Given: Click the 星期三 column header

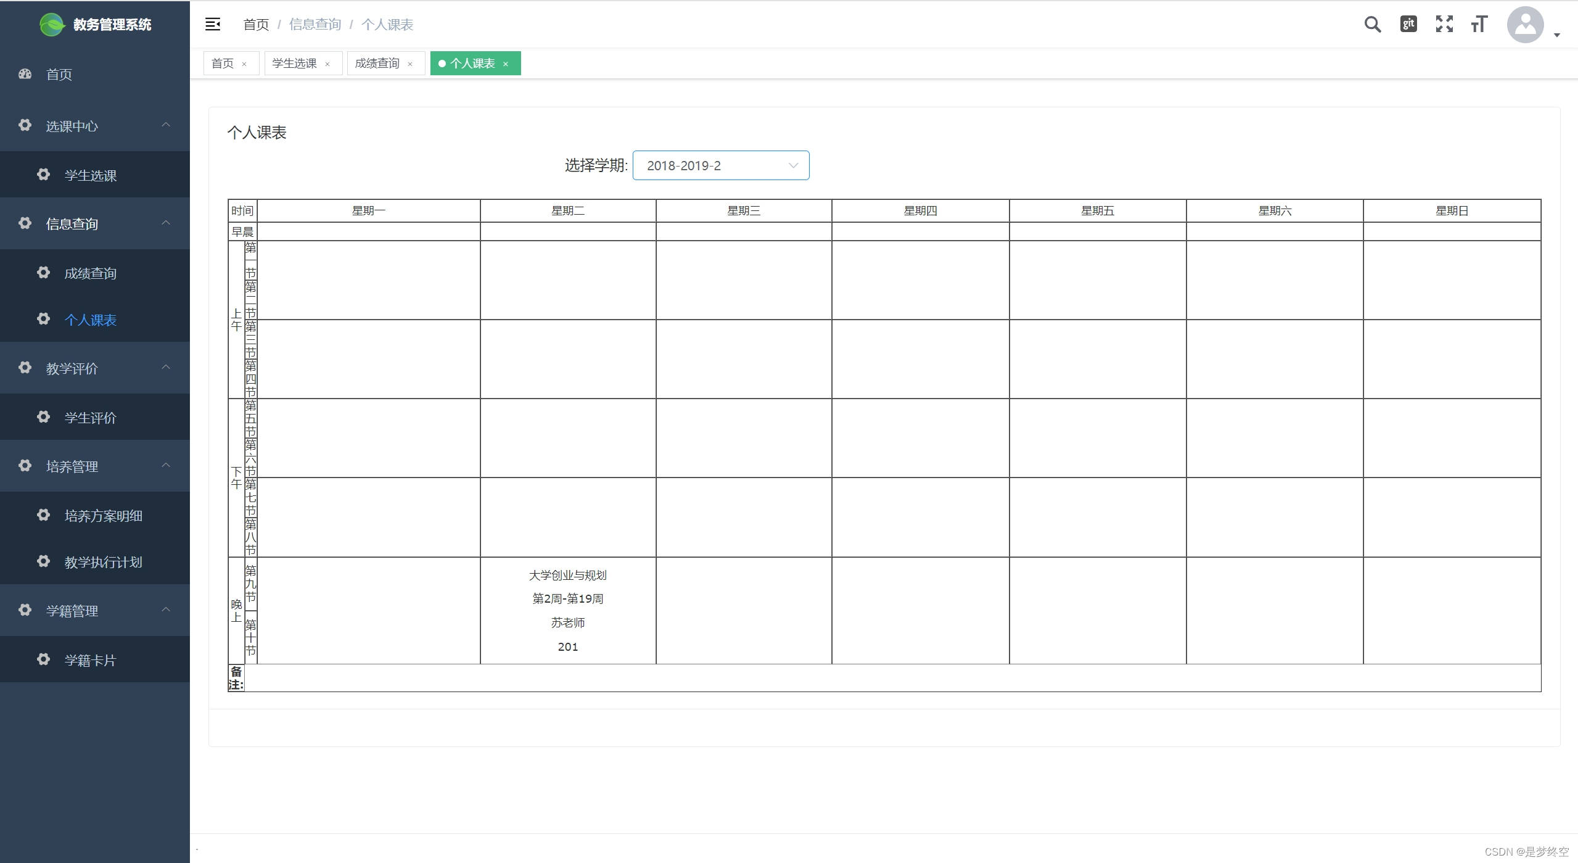Looking at the screenshot, I should coord(744,211).
